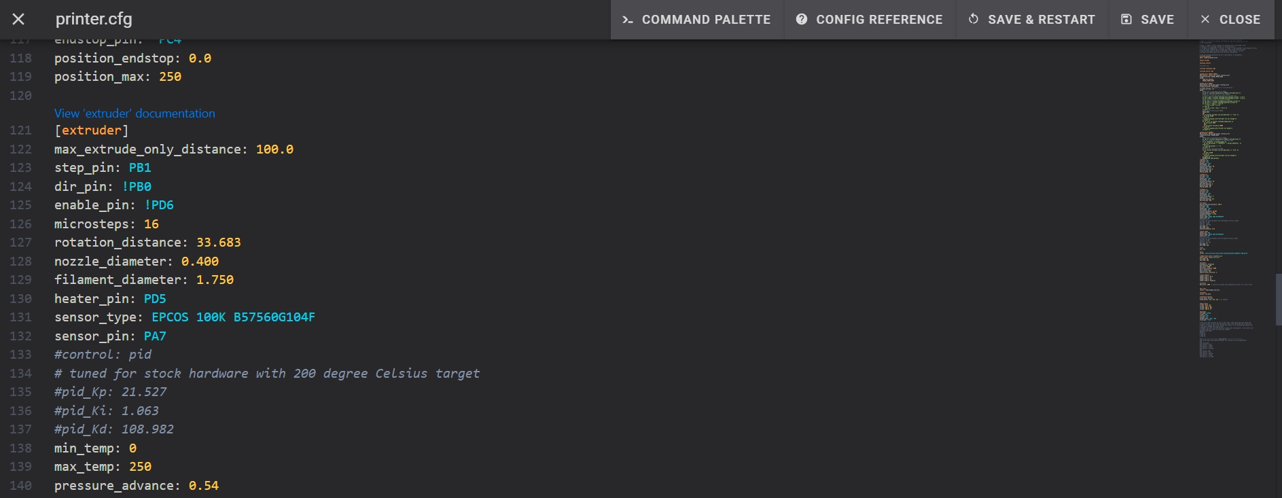1282x498 pixels.
Task: Click the pressure_advance value 0.54
Action: point(203,486)
